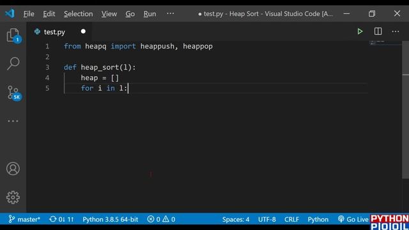Click Go Live server button
The height and width of the screenshot is (230, 409).
(x=353, y=219)
